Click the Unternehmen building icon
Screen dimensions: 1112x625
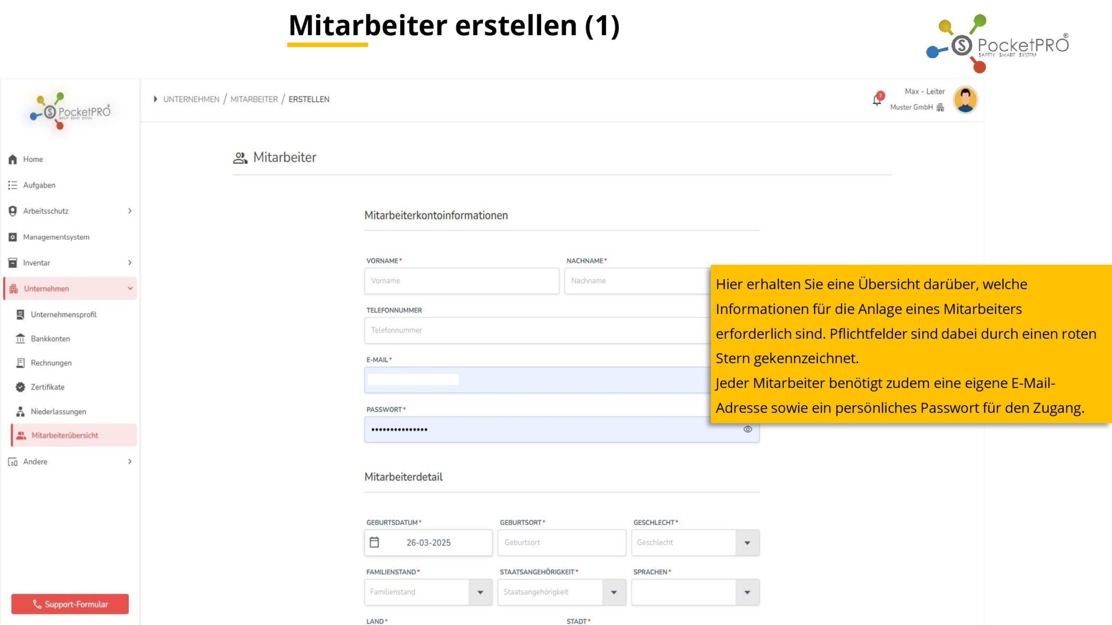(13, 289)
